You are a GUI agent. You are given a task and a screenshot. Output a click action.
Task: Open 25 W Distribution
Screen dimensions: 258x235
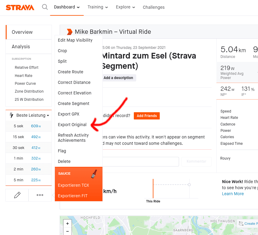(x=29, y=100)
